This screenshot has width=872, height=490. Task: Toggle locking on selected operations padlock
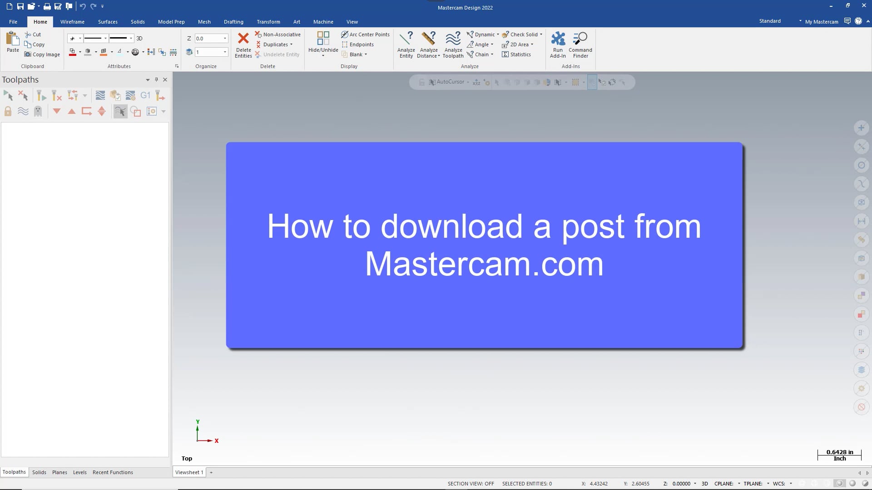pyautogui.click(x=8, y=111)
